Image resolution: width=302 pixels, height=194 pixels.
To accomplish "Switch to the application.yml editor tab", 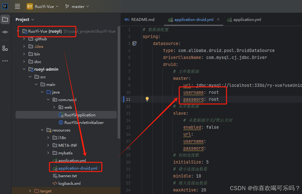I will coord(244,20).
